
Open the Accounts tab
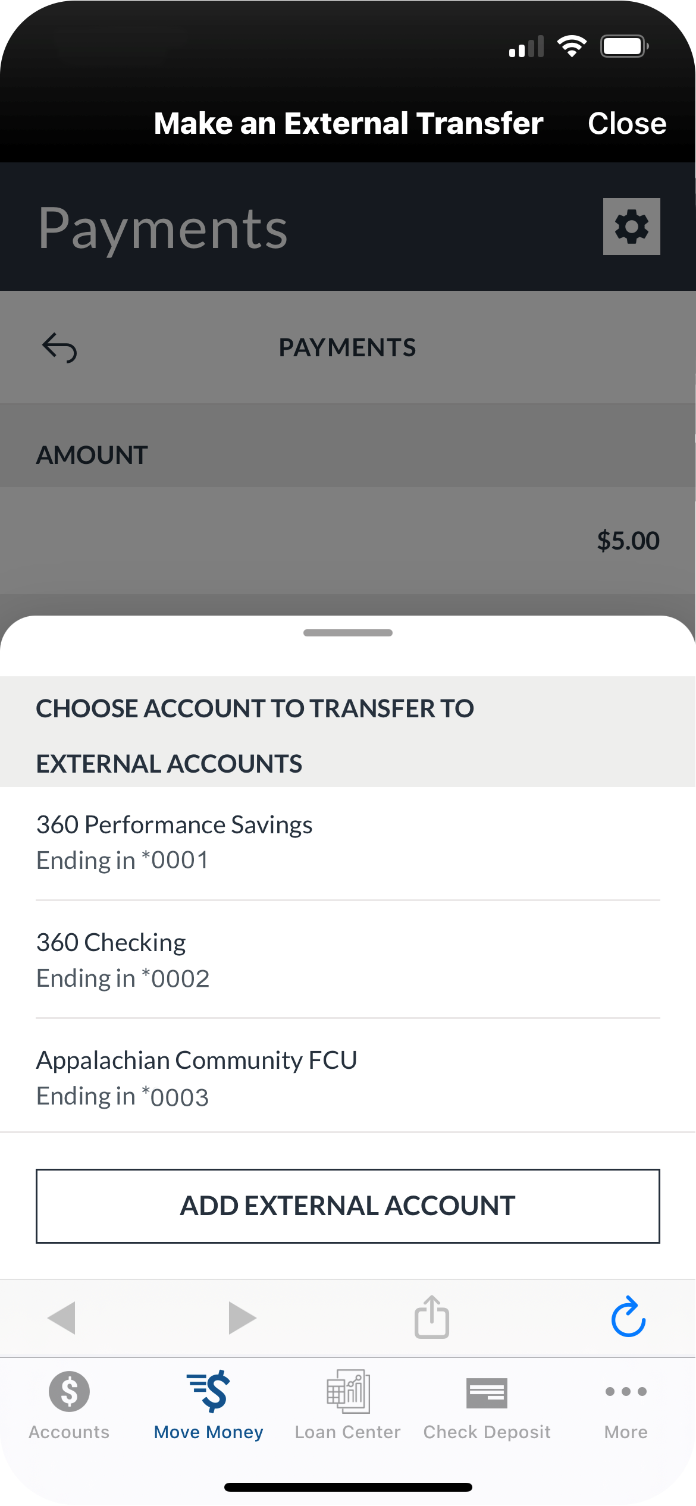coord(69,1405)
